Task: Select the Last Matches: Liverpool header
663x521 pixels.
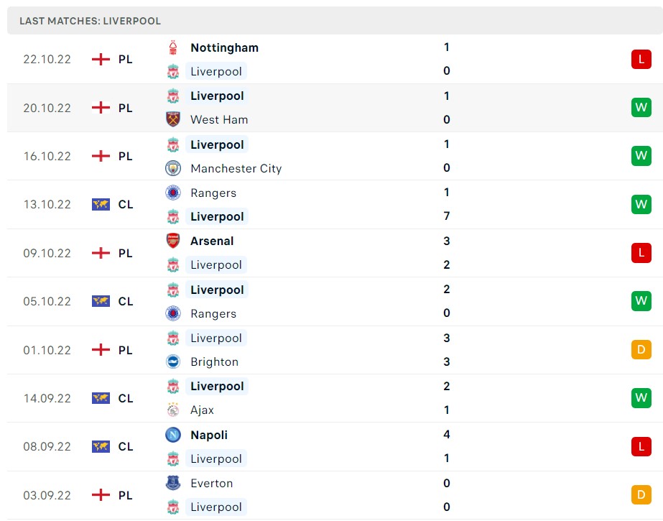Action: 90,21
